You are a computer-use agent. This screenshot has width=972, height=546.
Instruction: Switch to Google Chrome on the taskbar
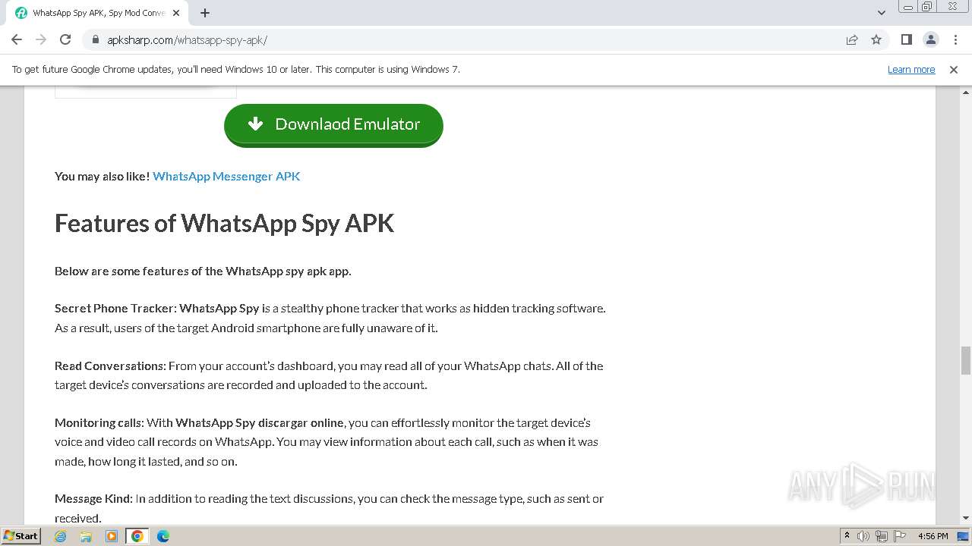[x=137, y=536]
